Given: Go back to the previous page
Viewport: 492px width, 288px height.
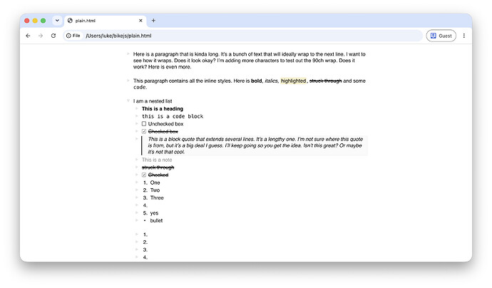Looking at the screenshot, I should point(28,36).
